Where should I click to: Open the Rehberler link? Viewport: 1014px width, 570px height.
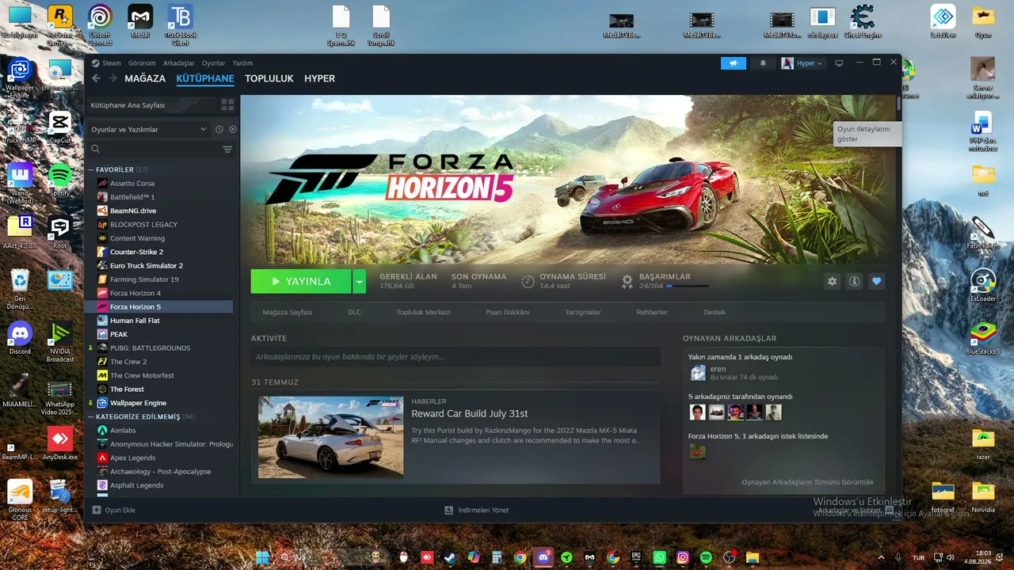coord(652,312)
